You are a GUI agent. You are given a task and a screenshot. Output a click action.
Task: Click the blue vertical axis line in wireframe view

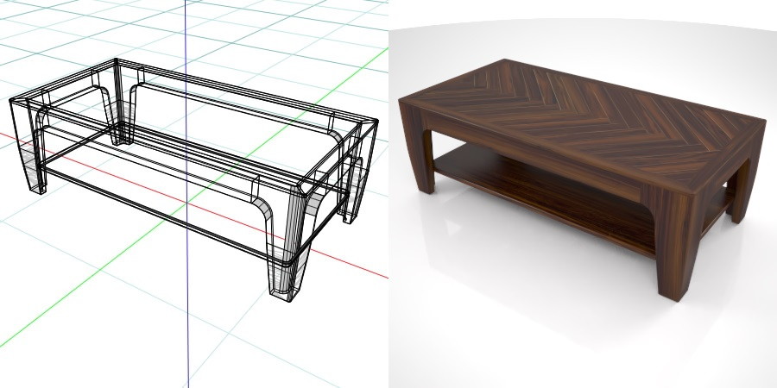[x=186, y=194]
